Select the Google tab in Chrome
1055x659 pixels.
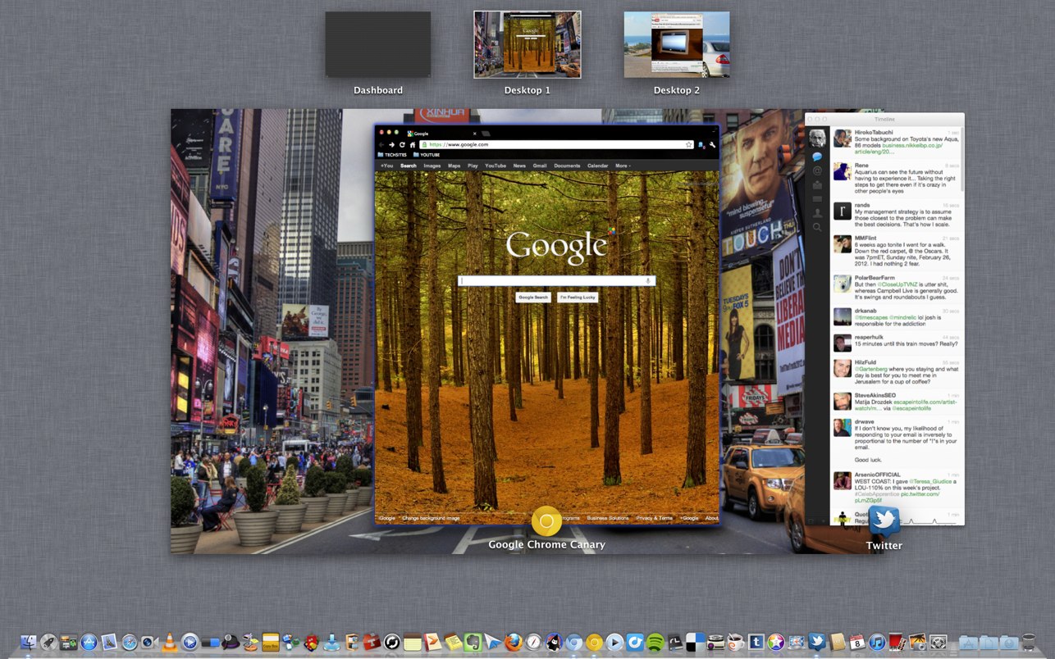point(443,133)
